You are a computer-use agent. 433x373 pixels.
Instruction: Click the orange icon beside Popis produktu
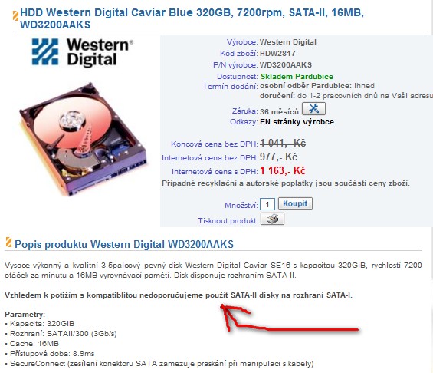click(8, 243)
